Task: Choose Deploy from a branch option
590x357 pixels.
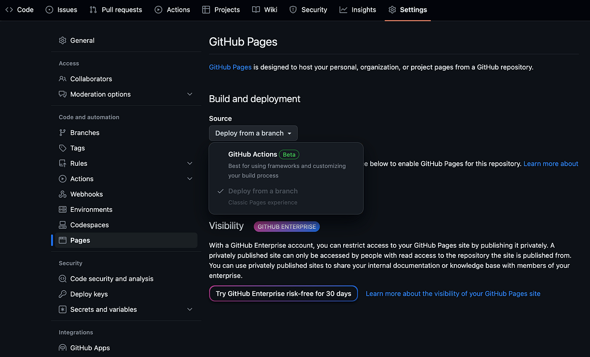Action: tap(263, 191)
